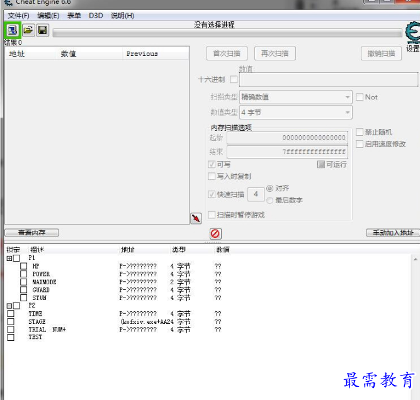Lock the STAGE entry checkbox
This screenshot has height=400, width=420.
(x=11, y=321)
